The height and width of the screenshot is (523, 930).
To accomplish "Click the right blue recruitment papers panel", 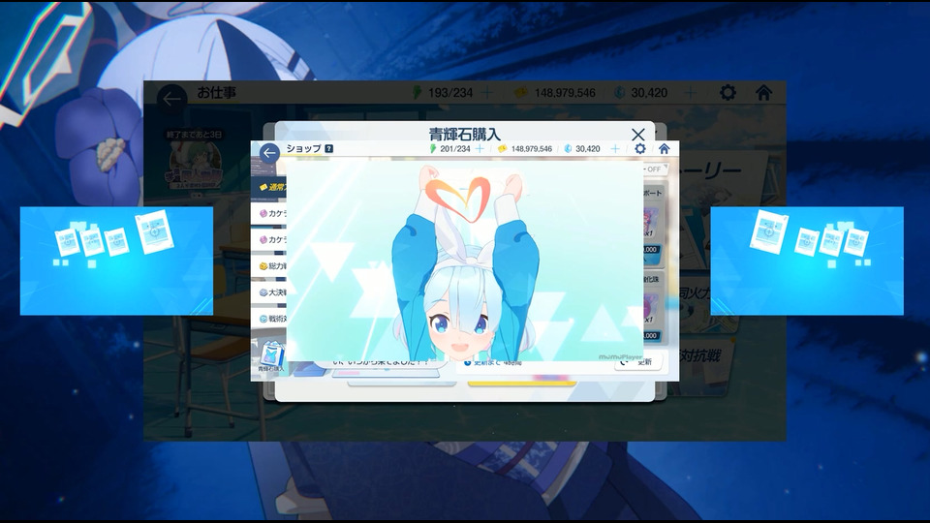I will pyautogui.click(x=807, y=261).
